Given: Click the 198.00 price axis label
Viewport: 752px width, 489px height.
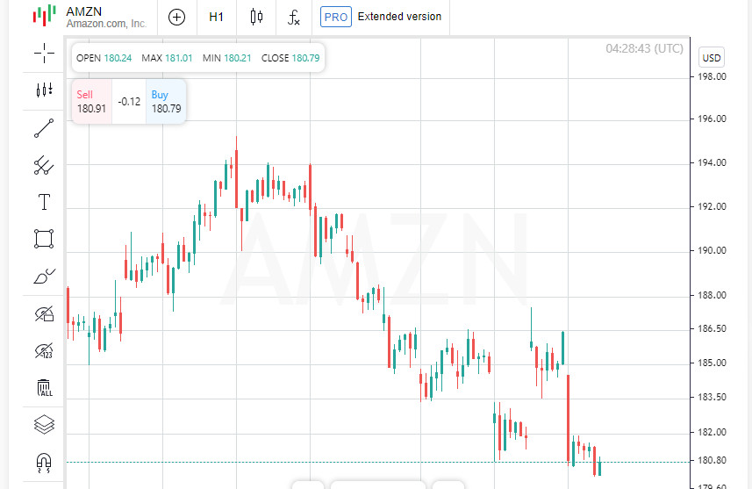Looking at the screenshot, I should point(712,76).
